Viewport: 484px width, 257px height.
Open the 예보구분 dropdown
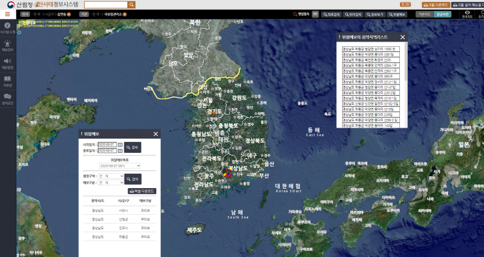(111, 182)
